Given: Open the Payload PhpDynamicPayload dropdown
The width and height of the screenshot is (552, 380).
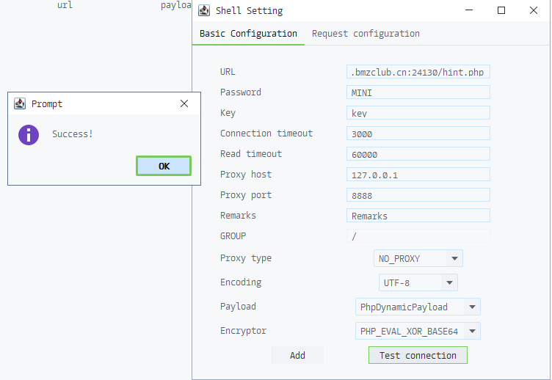Looking at the screenshot, I should pyautogui.click(x=472, y=307).
